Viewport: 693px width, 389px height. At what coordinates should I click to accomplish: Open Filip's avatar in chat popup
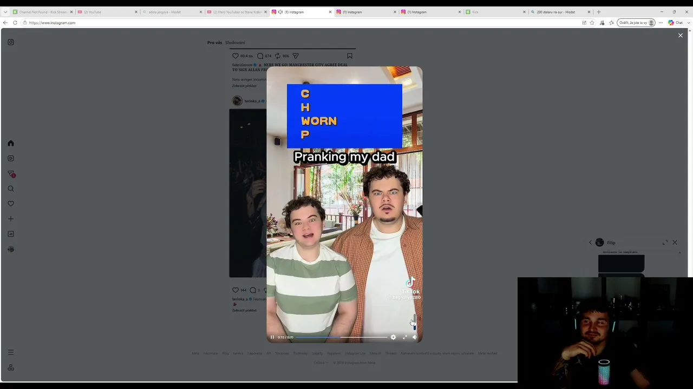599,243
